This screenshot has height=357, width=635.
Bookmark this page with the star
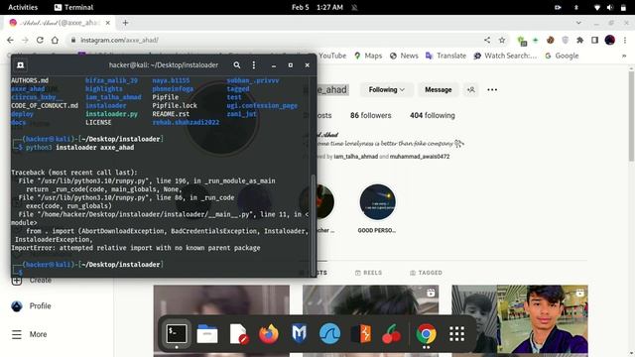(502, 40)
